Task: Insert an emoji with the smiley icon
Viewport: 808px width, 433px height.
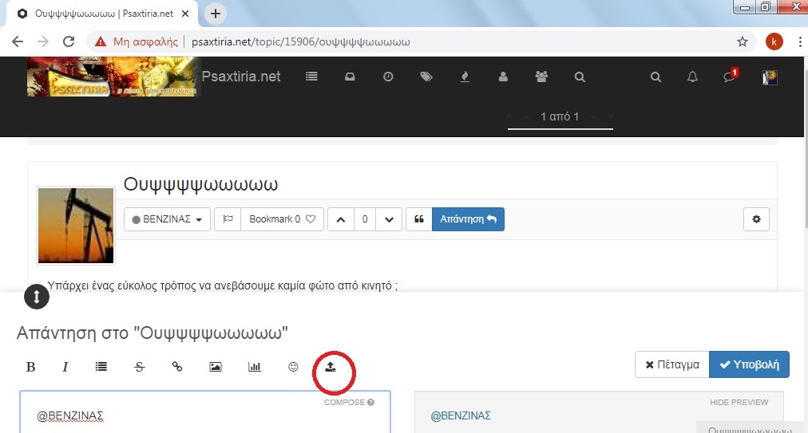Action: (293, 367)
